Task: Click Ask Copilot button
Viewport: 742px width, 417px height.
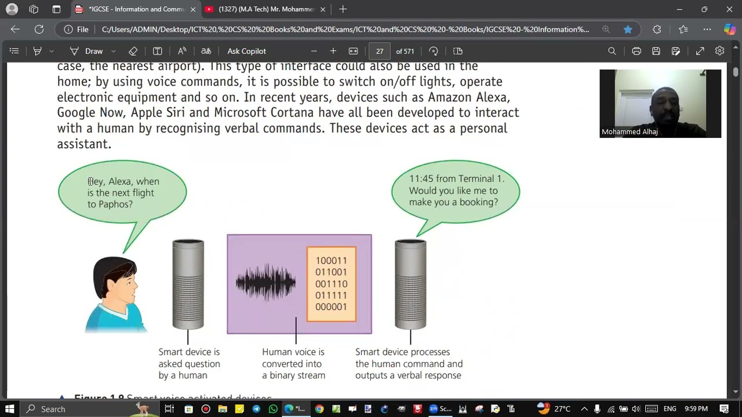Action: (x=246, y=51)
